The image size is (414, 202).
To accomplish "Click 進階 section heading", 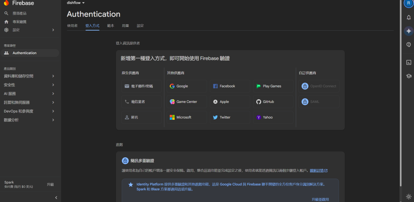I will tap(119, 145).
